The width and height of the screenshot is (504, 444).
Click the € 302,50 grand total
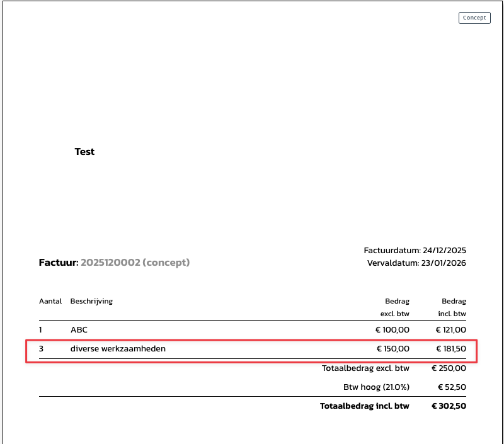[449, 406]
